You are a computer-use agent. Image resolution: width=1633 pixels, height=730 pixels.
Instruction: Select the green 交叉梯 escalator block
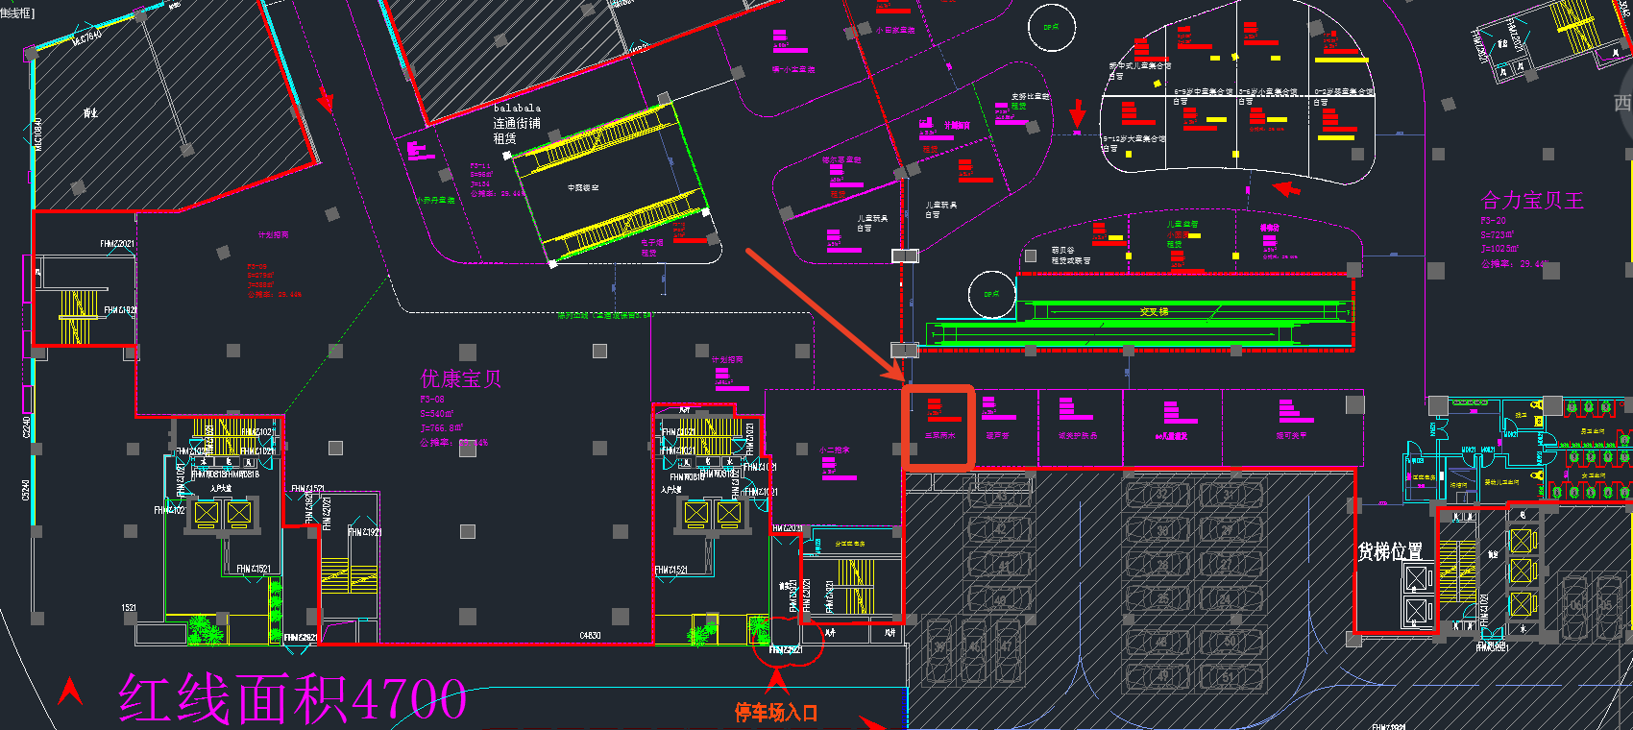[1153, 312]
